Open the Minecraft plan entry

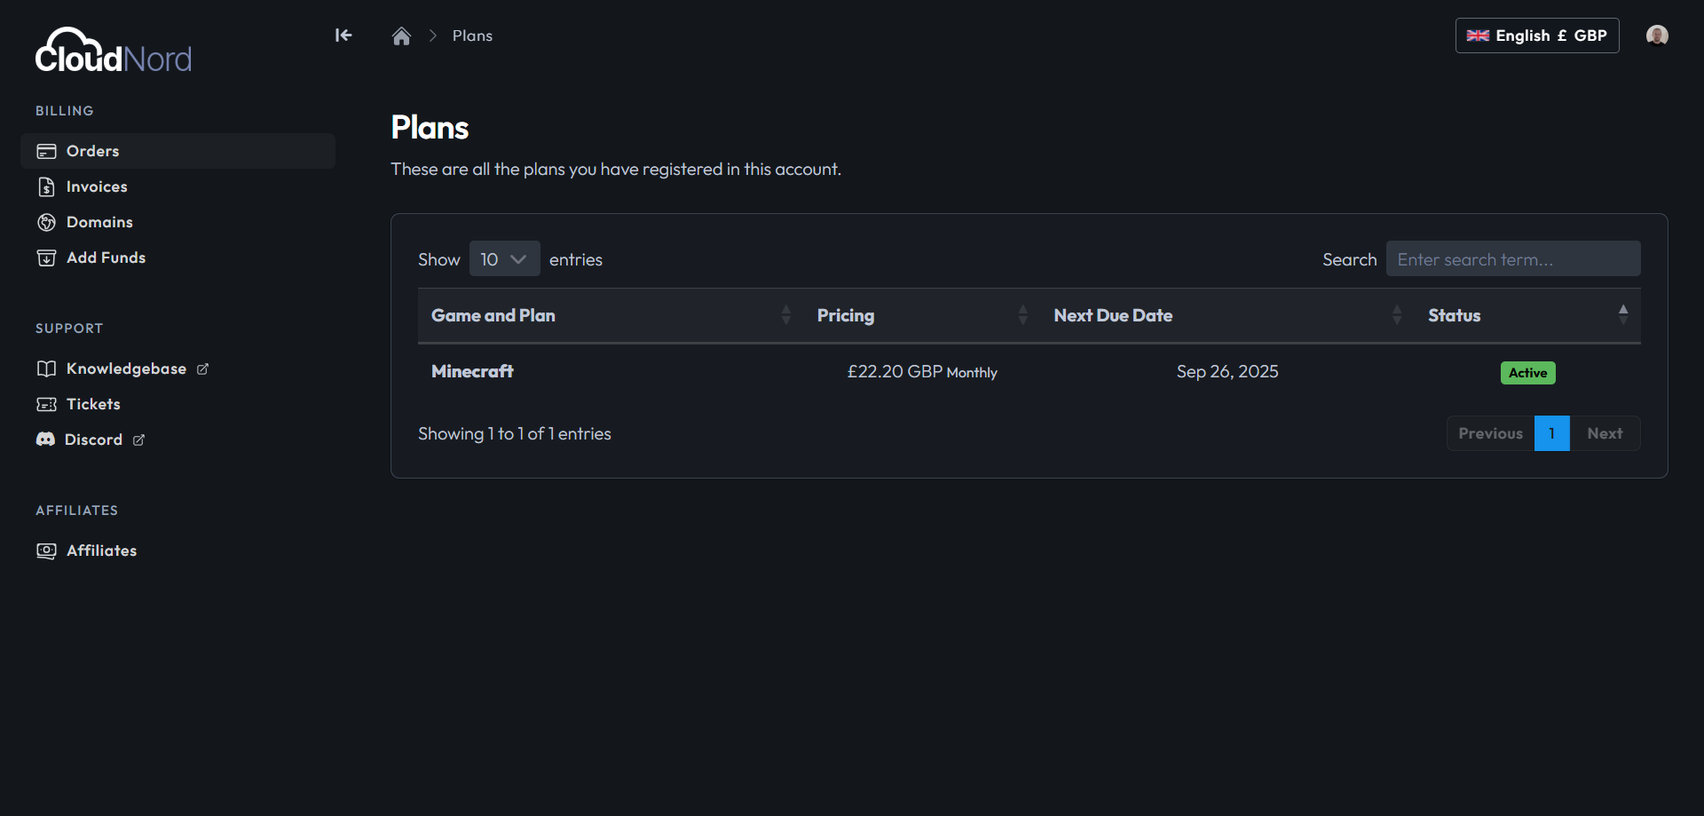[472, 371]
